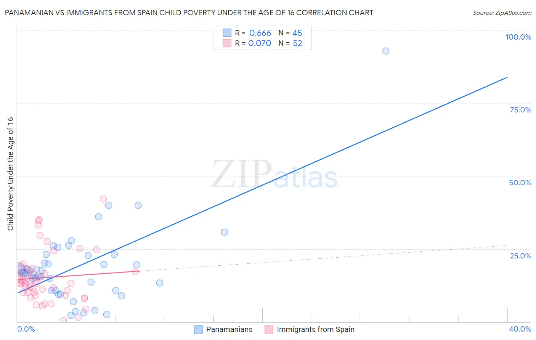The image size is (536, 340).
Task: Click the 0.0% x-axis label
Action: tap(26, 329)
